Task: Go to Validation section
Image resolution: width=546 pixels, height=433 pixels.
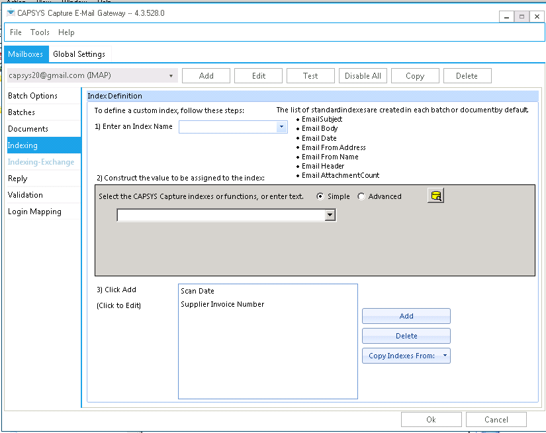Action: click(44, 195)
